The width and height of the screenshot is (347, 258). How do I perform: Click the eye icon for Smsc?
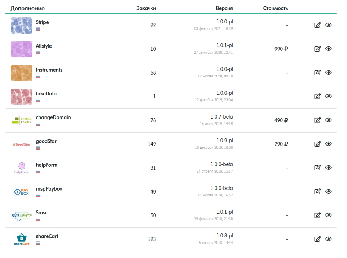[328, 215]
